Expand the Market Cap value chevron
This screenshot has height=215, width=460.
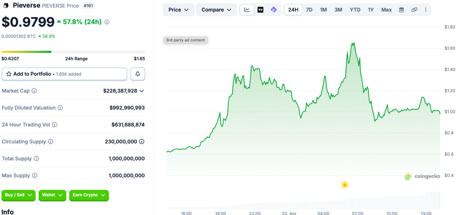[142, 91]
